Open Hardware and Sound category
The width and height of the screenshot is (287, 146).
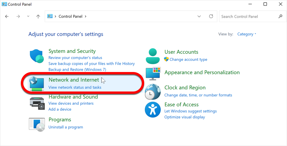[73, 97]
